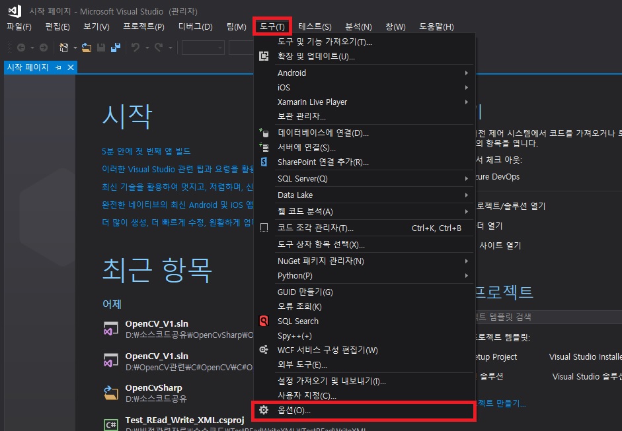Screen dimensions: 622x431
Task: Open the 테스트(S) menu
Action: (x=315, y=26)
